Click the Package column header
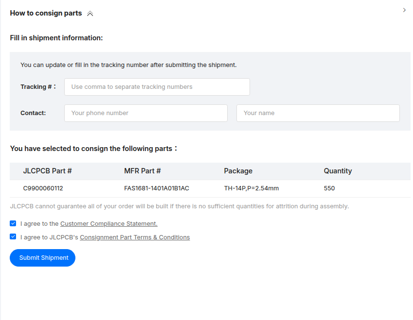This screenshot has width=413, height=320. 238,171
